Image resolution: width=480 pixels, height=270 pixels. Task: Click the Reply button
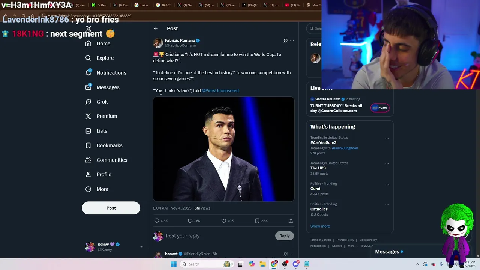pos(285,236)
